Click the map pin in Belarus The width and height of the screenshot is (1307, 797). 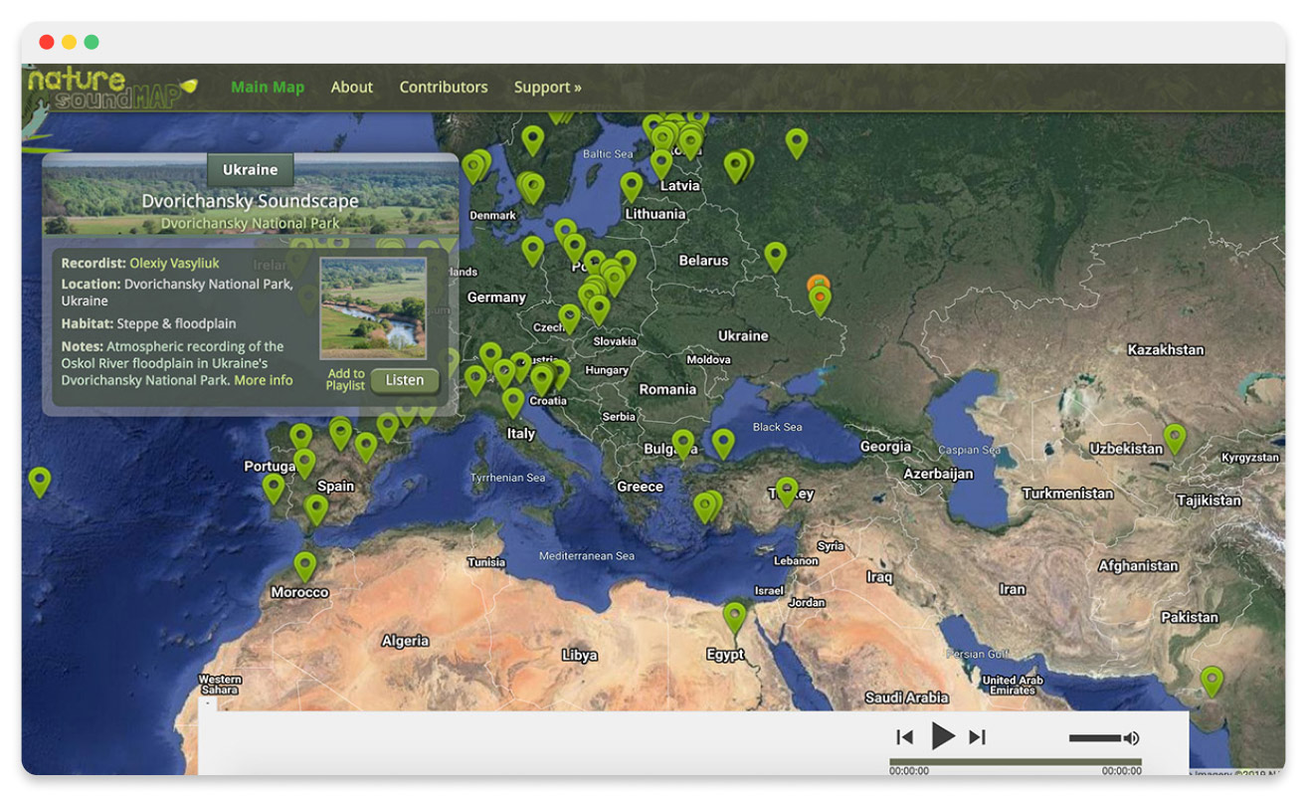775,256
